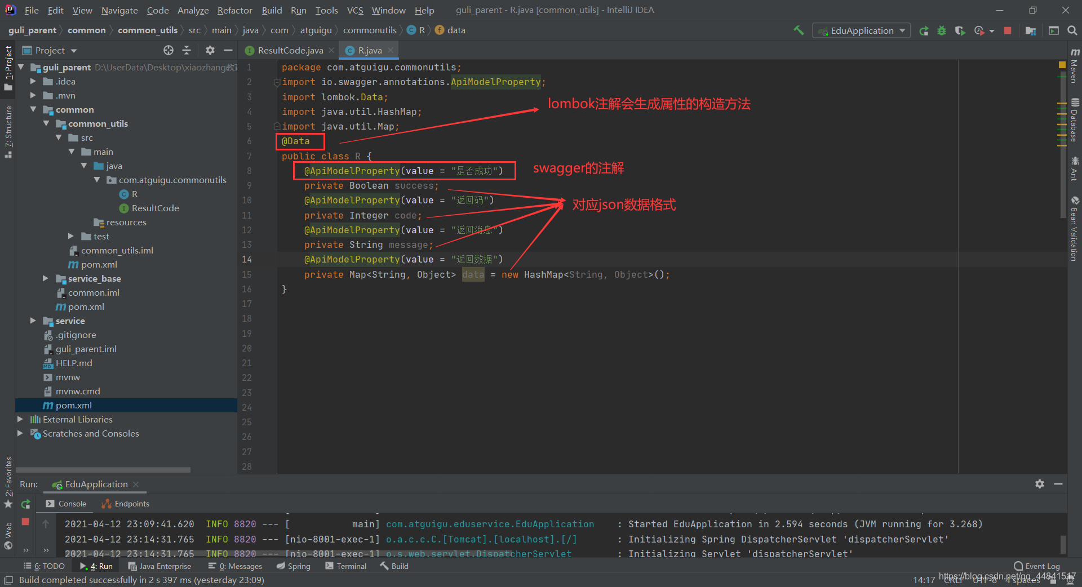Image resolution: width=1082 pixels, height=587 pixels.
Task: Open the Refactor menu
Action: point(234,10)
